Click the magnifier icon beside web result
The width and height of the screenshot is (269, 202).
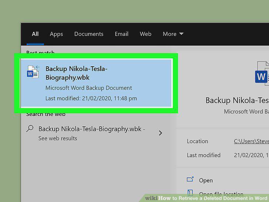pos(30,128)
